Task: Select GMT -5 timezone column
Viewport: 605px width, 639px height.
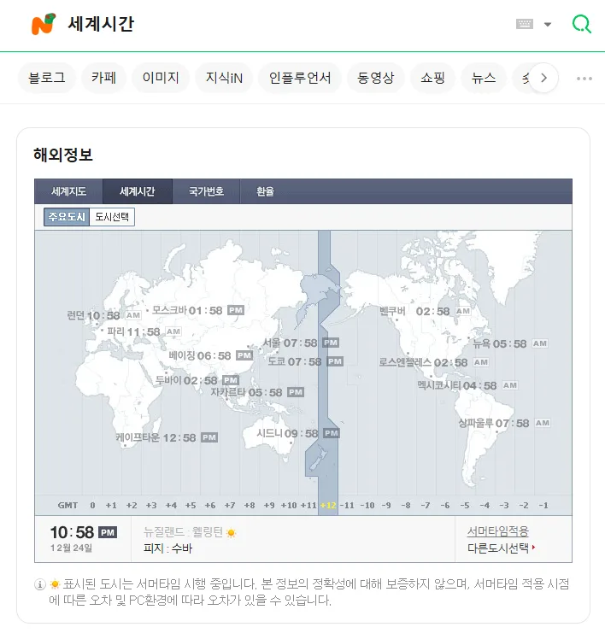Action: click(465, 506)
